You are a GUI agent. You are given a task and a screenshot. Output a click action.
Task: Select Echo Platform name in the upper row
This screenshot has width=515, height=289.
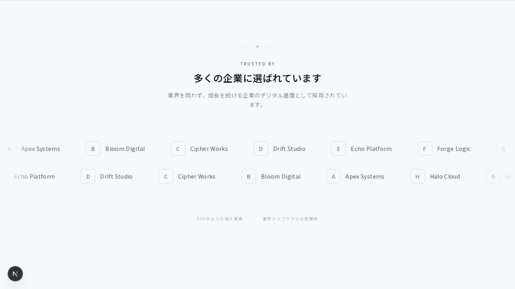(x=371, y=149)
